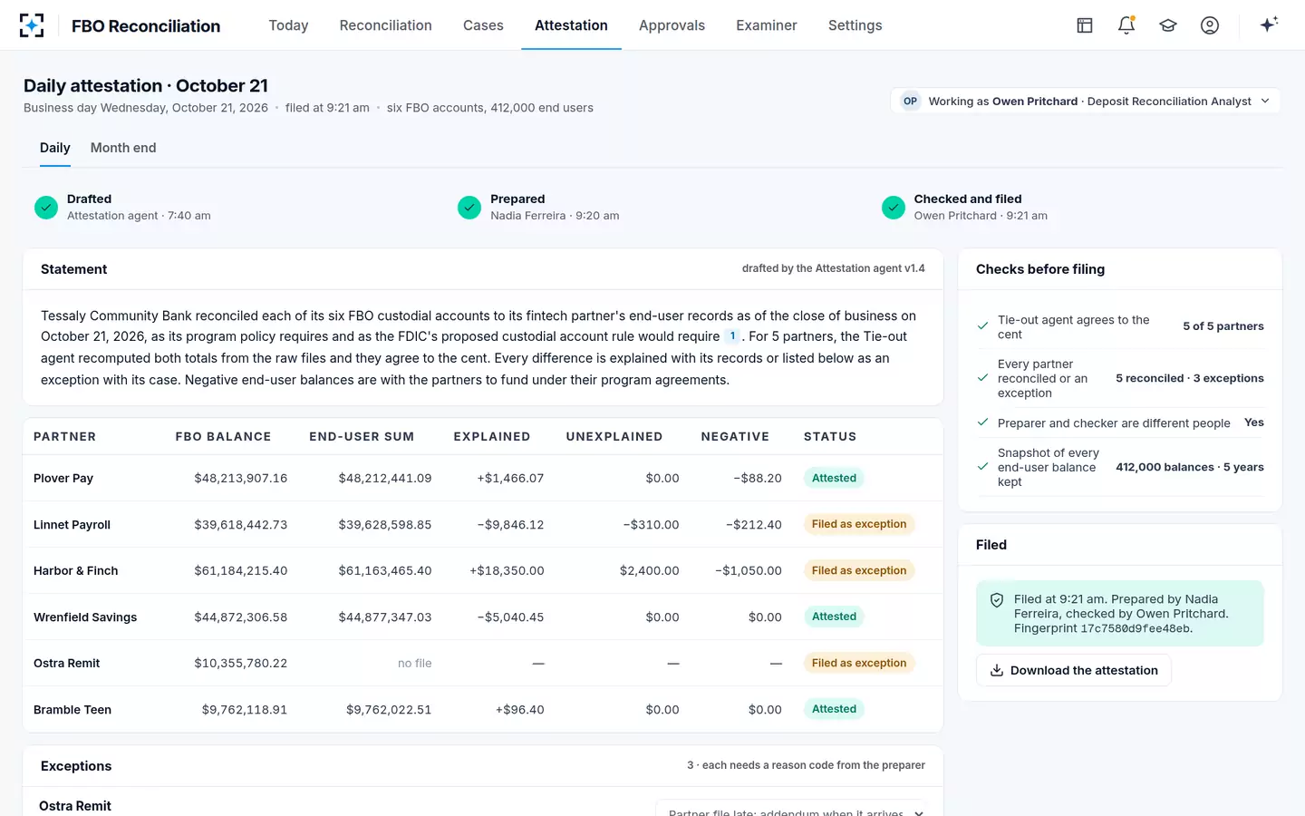Screen dimensions: 1305x816
Task: Click Plover Pay Attested status badge
Action: [834, 478]
